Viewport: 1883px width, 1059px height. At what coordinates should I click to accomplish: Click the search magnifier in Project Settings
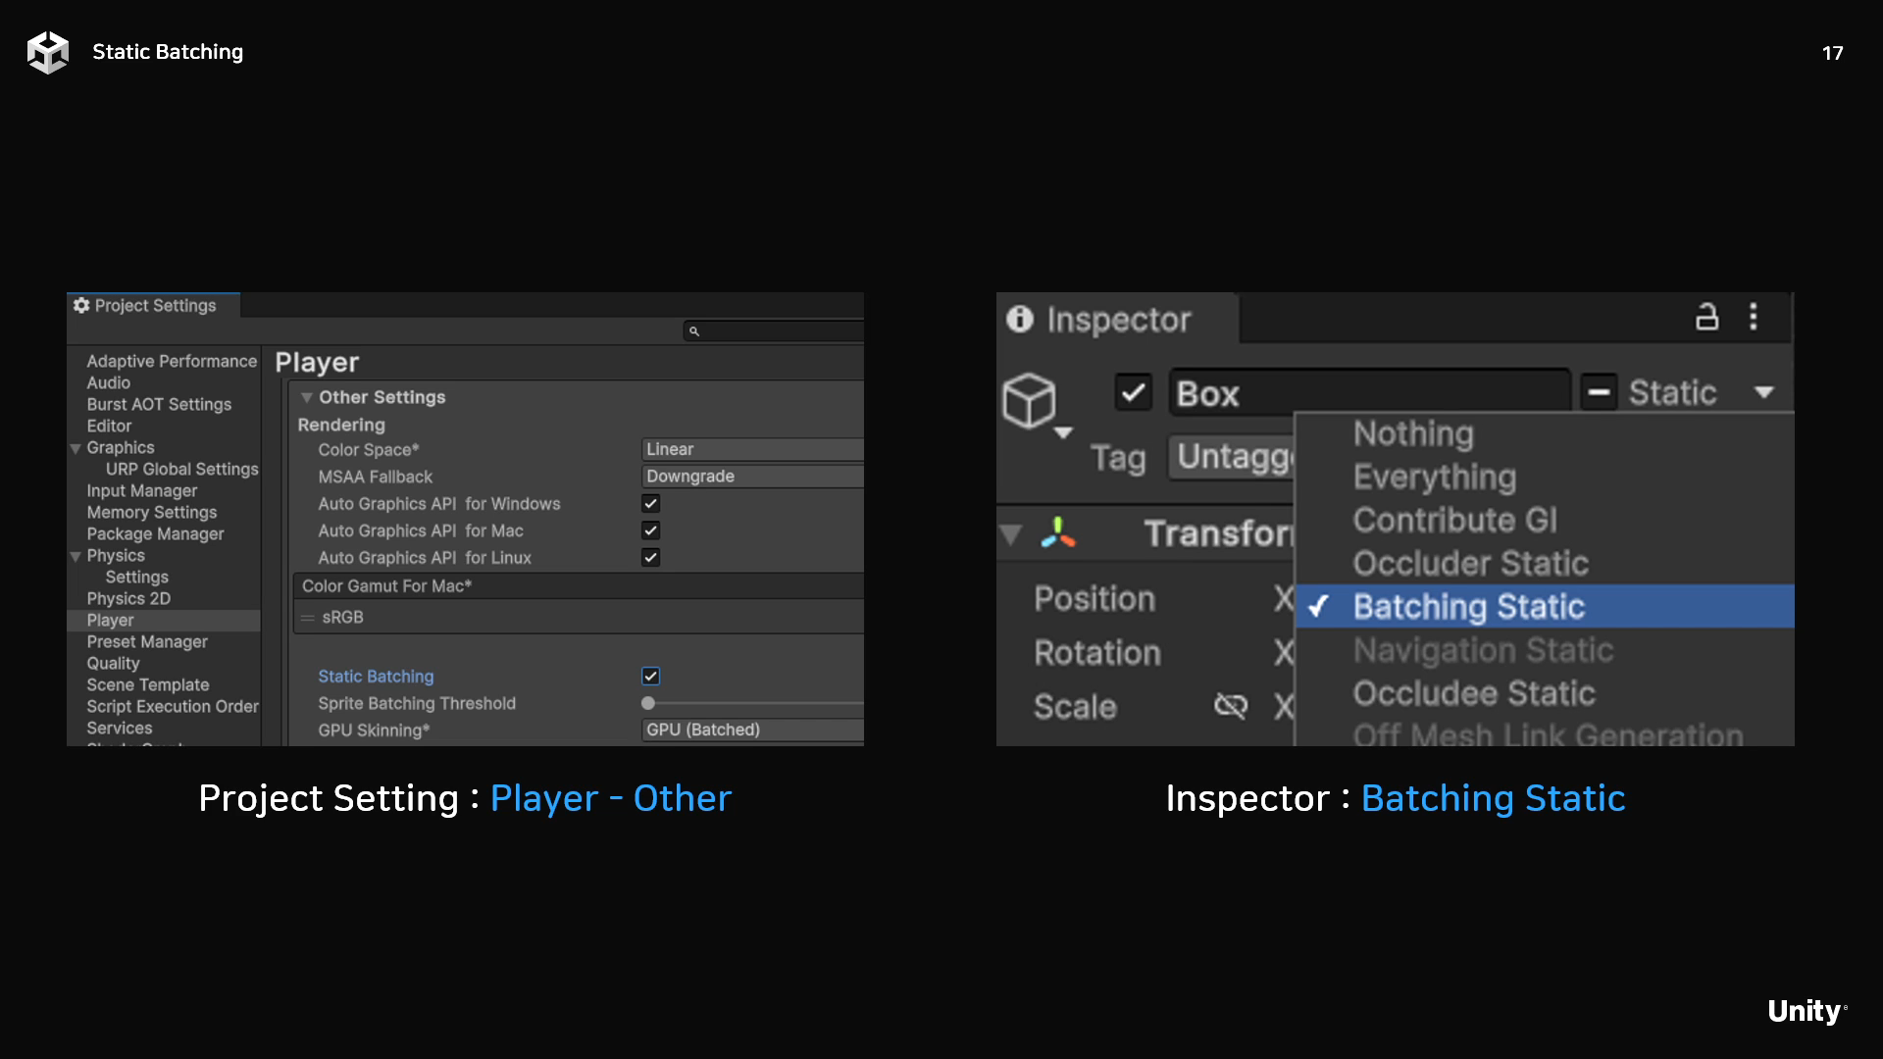[x=694, y=331]
